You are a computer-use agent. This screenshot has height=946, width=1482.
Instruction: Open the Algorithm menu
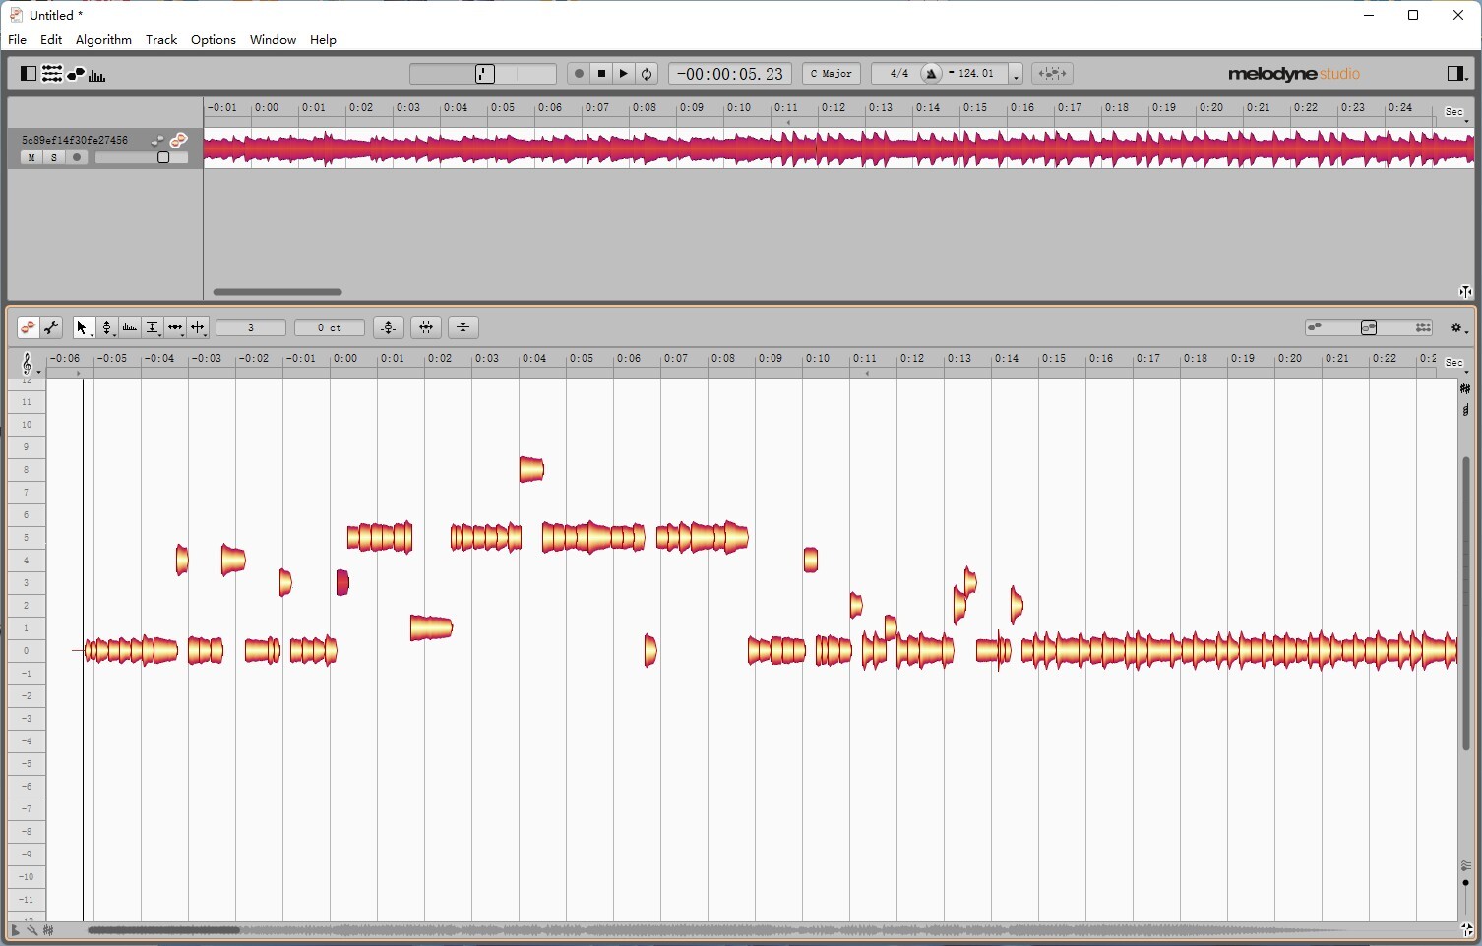point(102,40)
